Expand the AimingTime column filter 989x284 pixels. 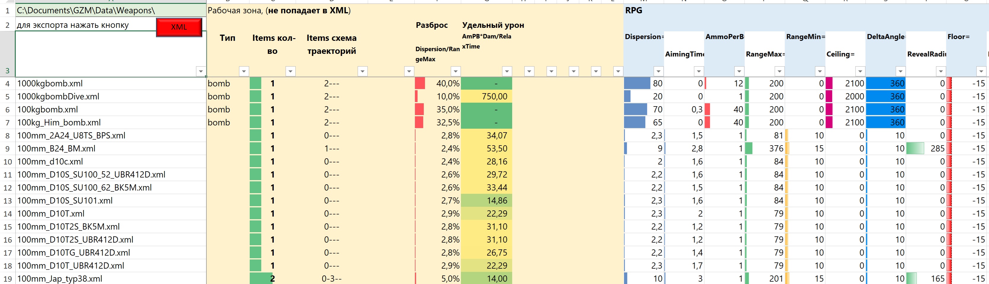pos(698,71)
